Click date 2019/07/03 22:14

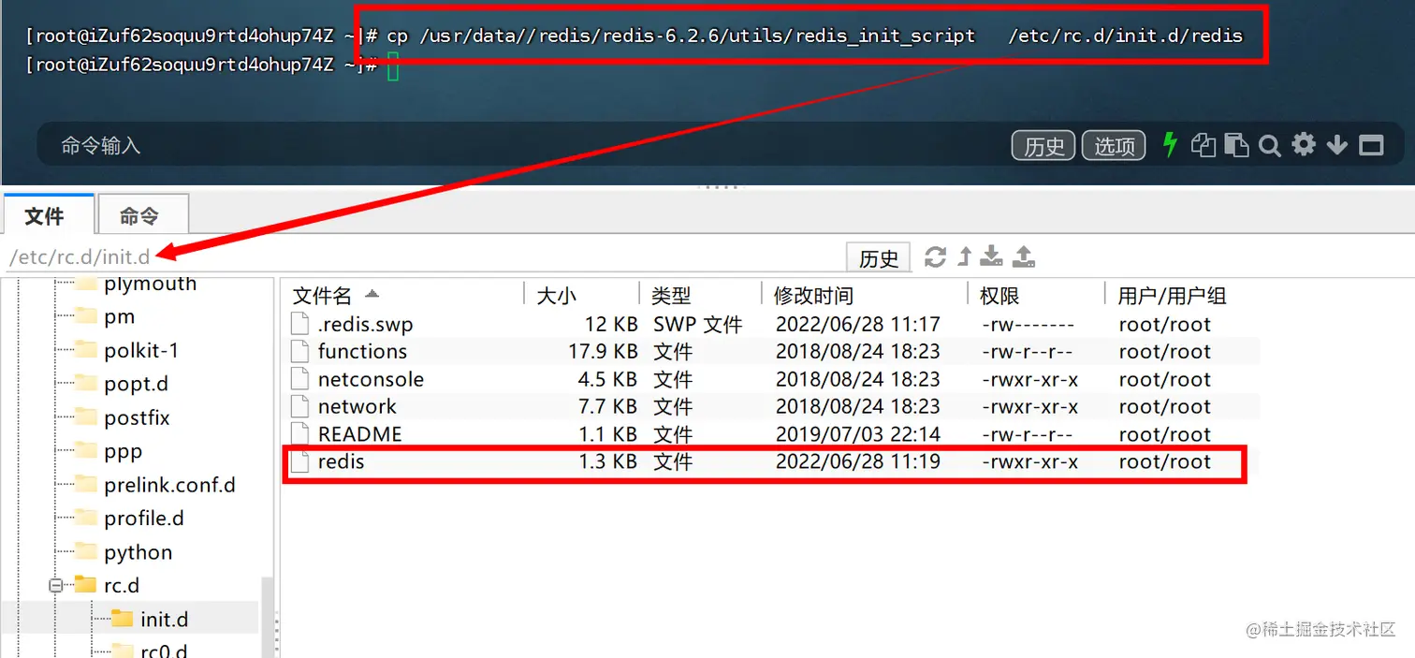coord(858,434)
